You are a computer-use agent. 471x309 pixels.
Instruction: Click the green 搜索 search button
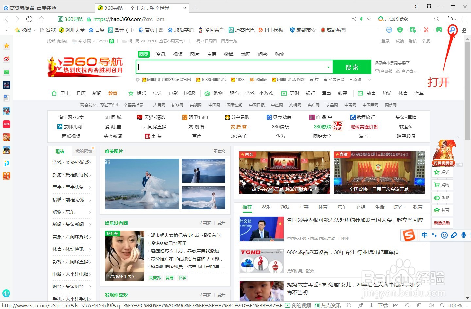click(352, 67)
